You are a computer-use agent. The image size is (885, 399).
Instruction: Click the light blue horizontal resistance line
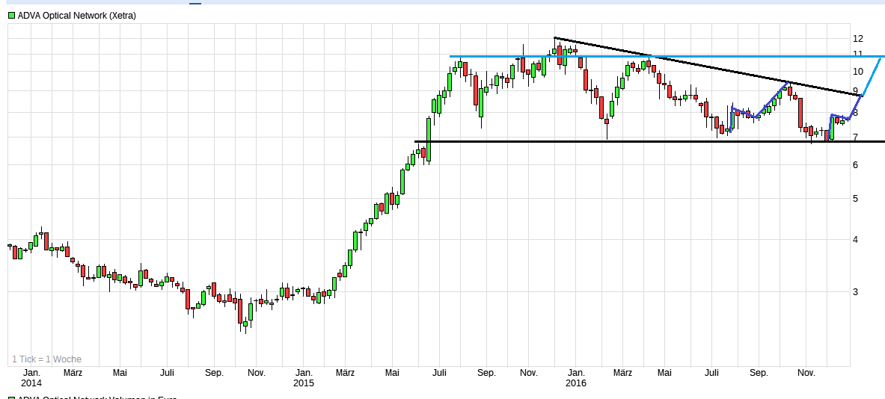666,56
